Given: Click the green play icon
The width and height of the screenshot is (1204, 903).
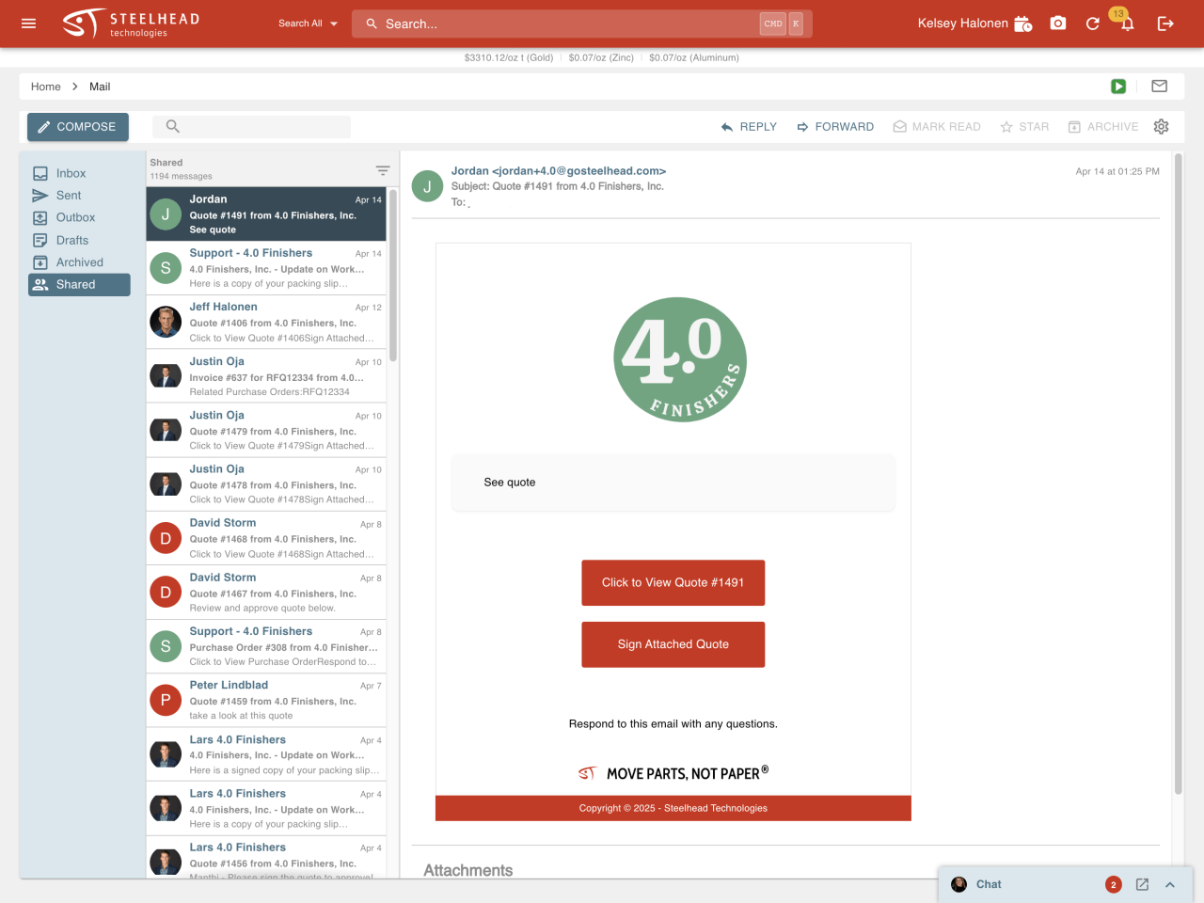Looking at the screenshot, I should [1118, 87].
